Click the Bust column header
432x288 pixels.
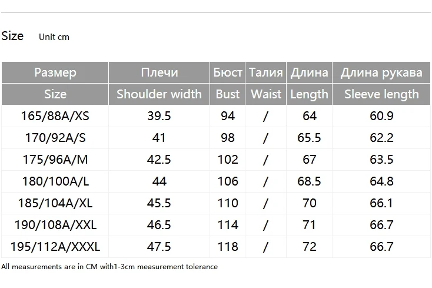tap(228, 94)
